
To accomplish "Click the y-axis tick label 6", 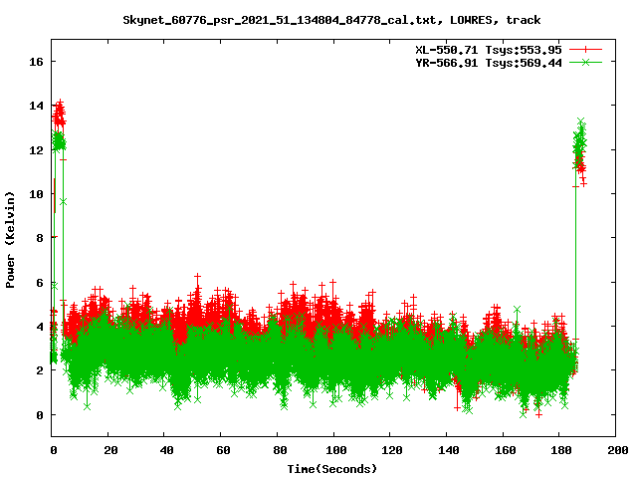I will coord(40,283).
